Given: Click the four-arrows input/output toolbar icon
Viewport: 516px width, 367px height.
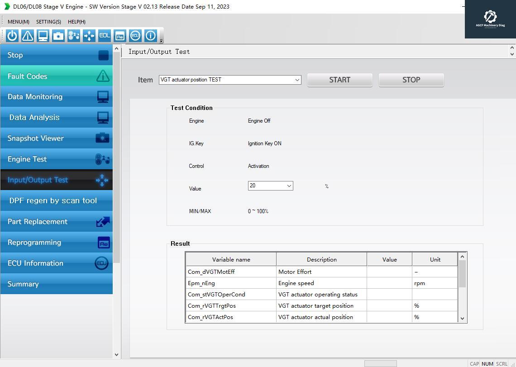Looking at the screenshot, I should pos(89,36).
